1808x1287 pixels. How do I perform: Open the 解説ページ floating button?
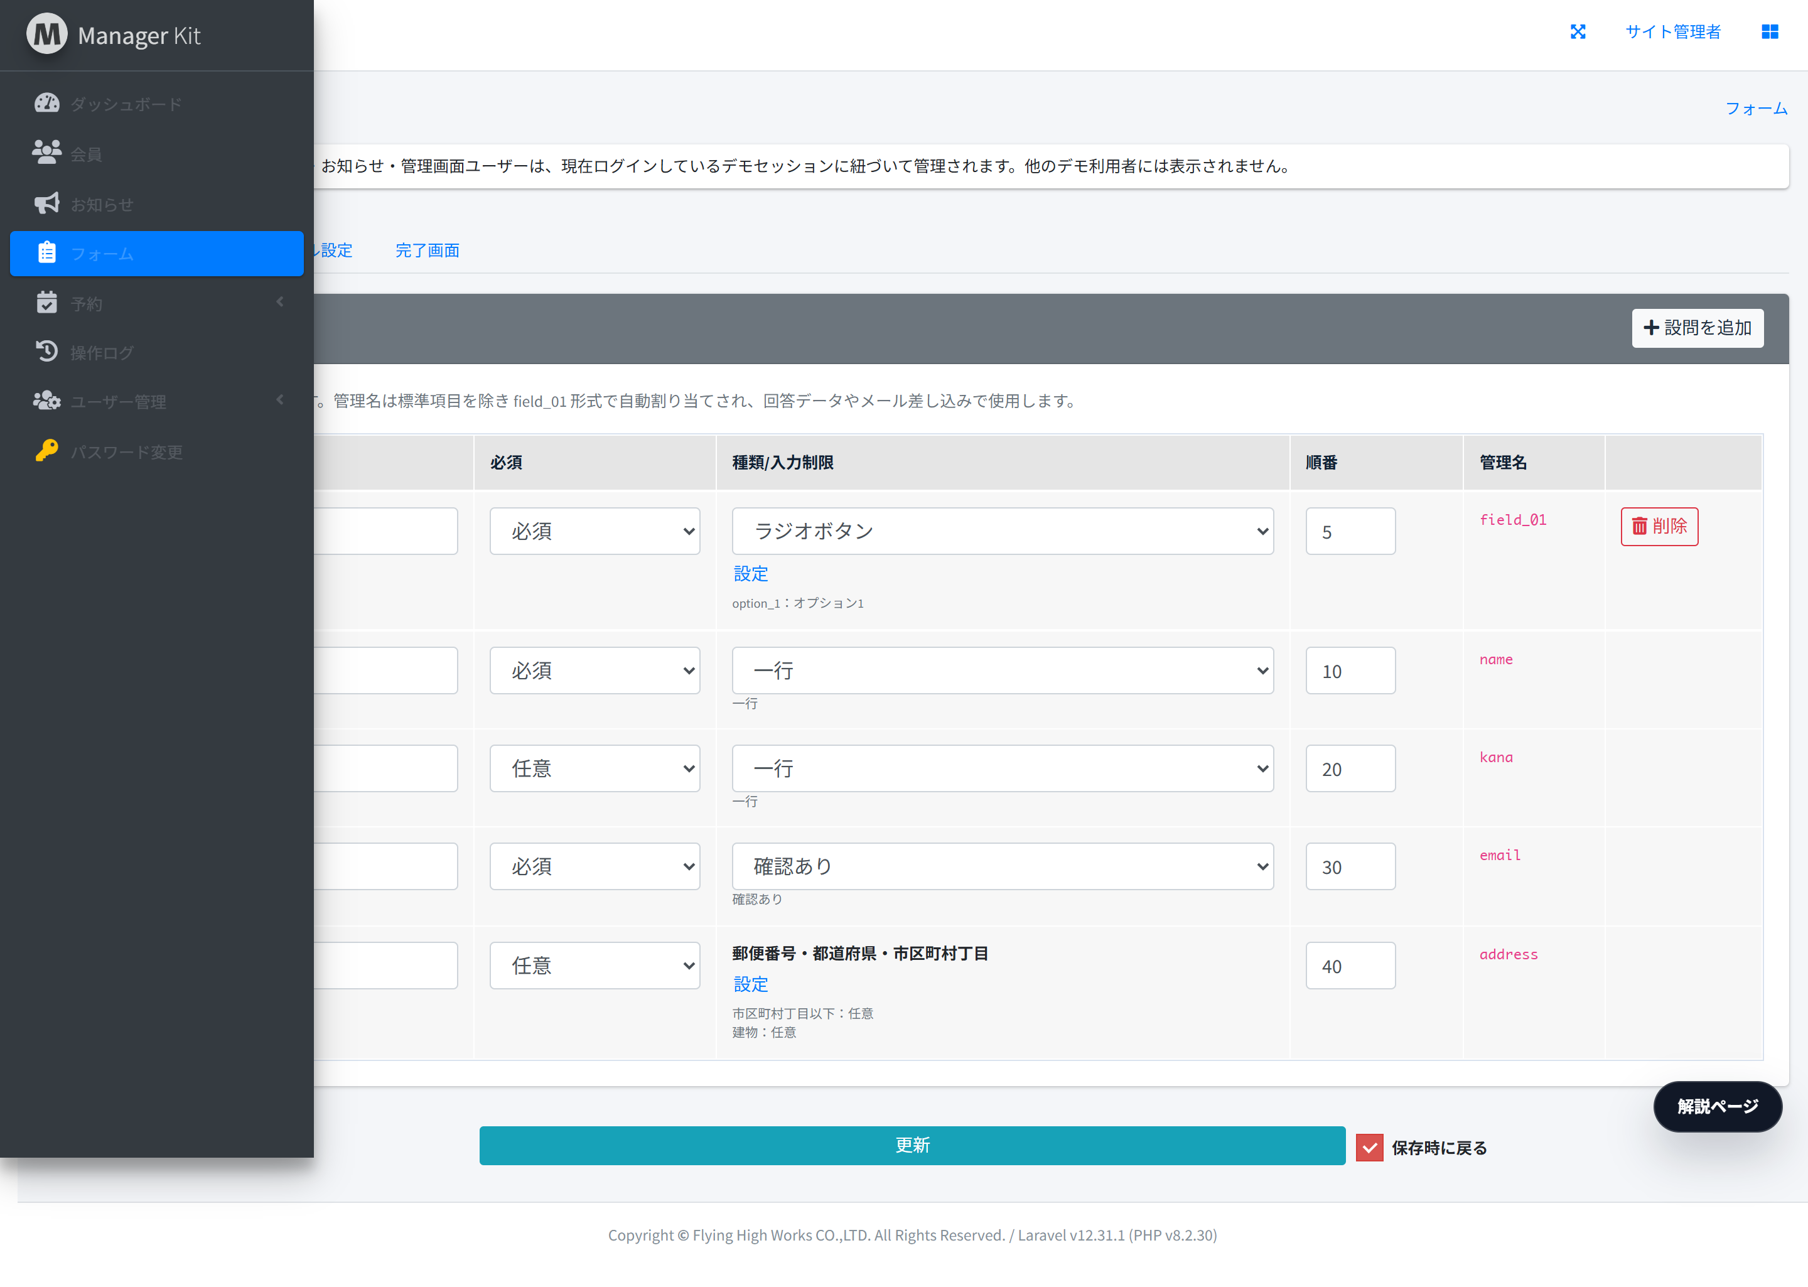[x=1717, y=1106]
